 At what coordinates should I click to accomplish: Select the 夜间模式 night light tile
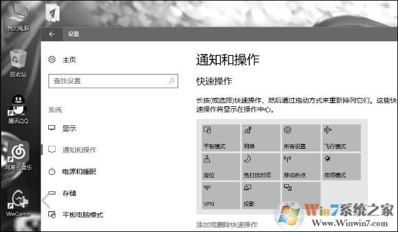click(342, 167)
